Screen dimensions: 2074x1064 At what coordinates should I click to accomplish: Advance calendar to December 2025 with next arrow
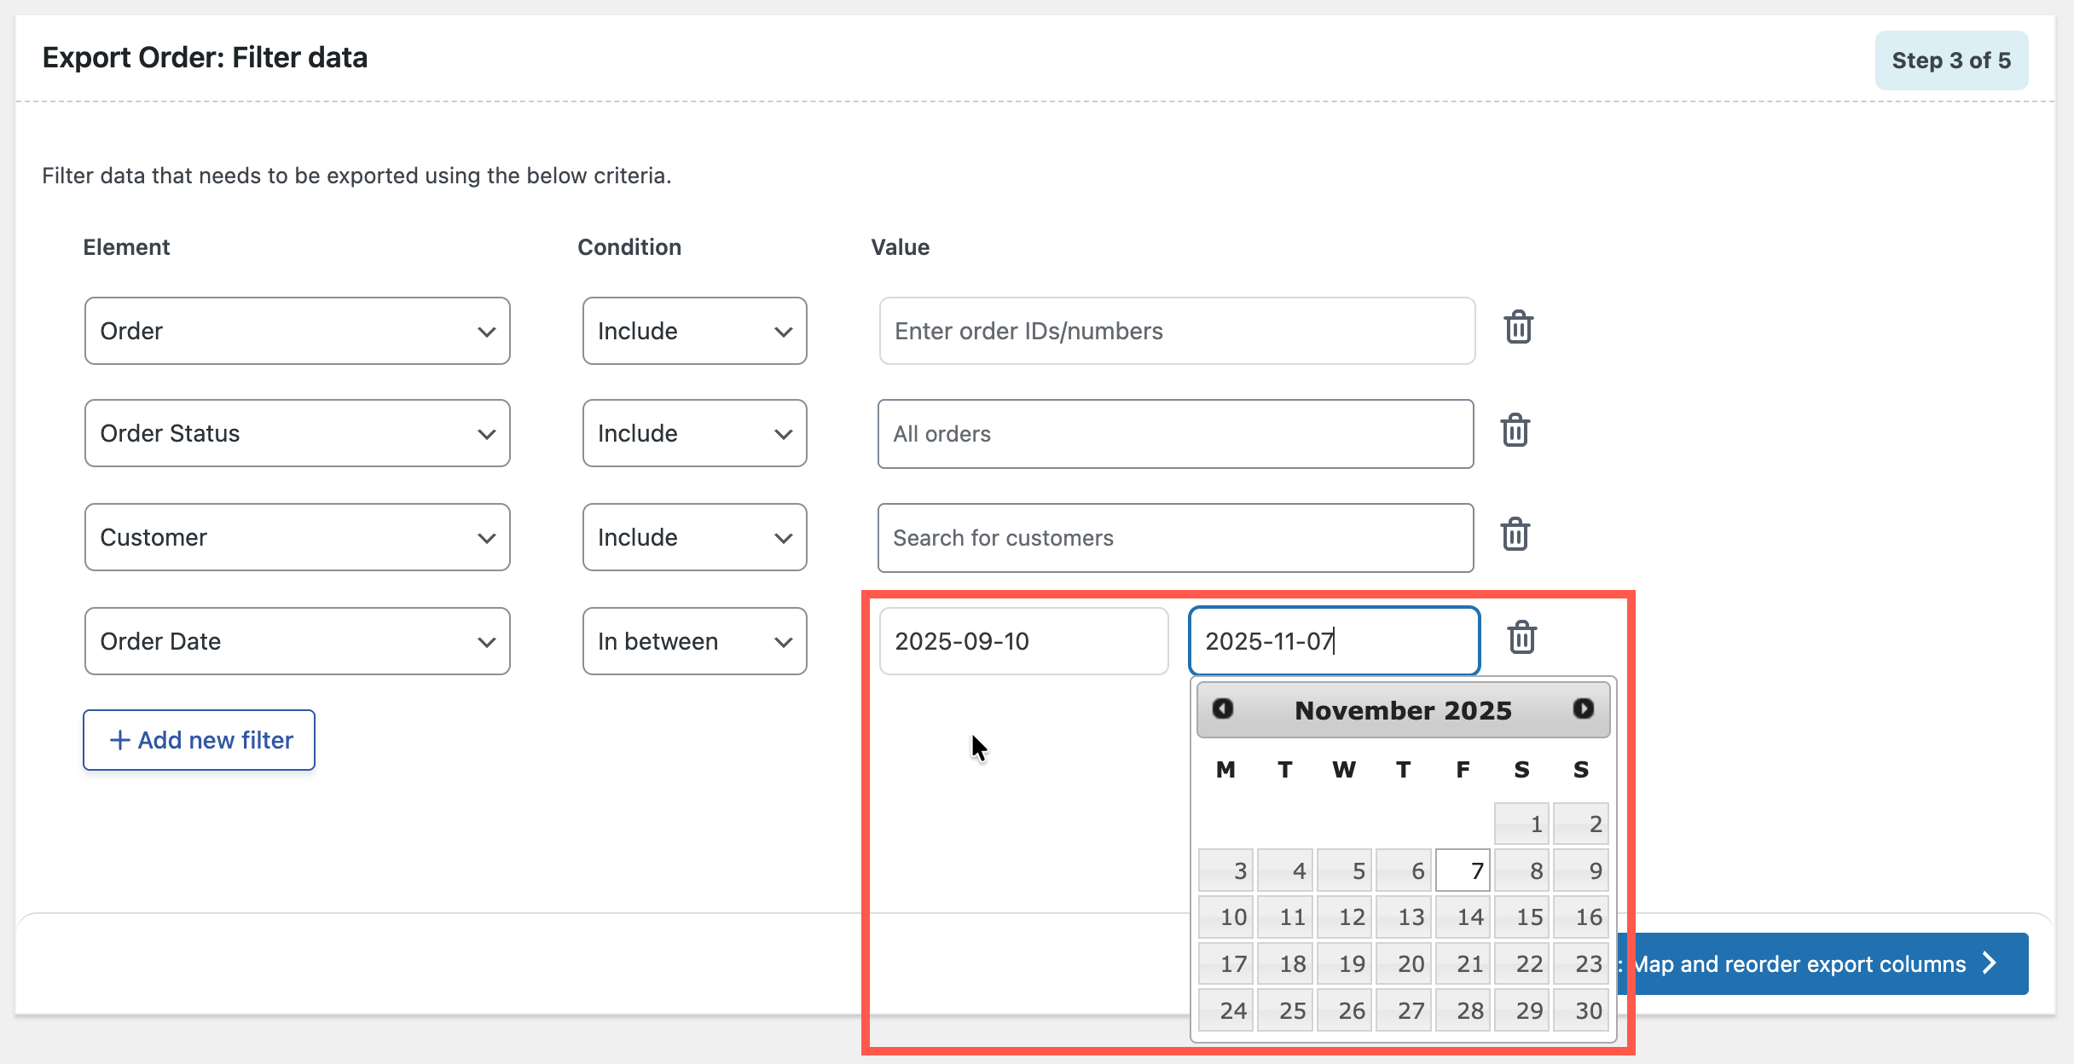[x=1584, y=708]
